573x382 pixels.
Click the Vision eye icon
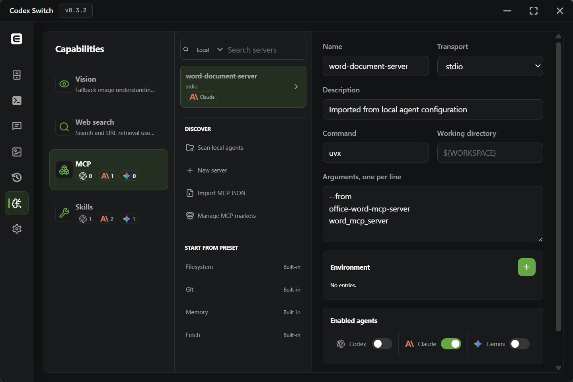[64, 84]
